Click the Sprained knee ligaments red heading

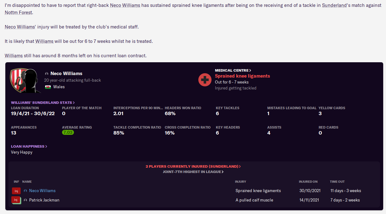[x=242, y=76]
